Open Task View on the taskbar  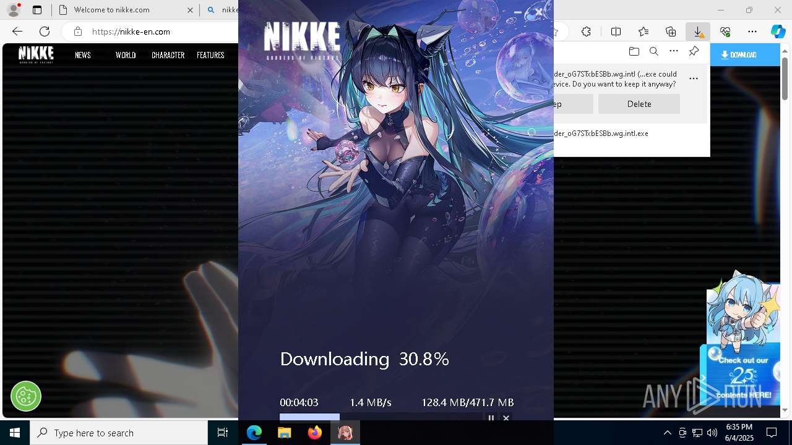[x=223, y=433]
